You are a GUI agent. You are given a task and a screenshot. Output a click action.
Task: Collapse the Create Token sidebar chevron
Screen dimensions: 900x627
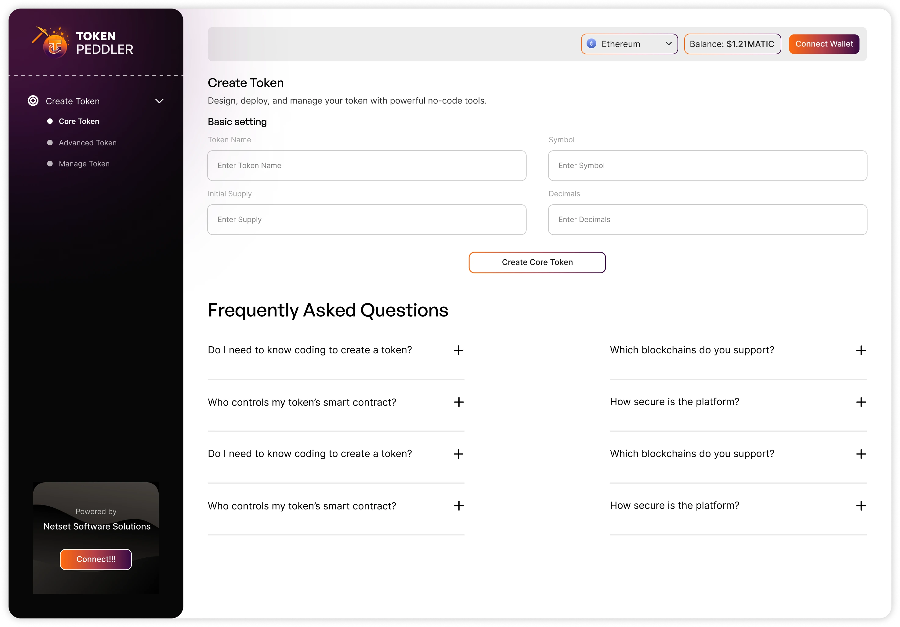click(160, 101)
